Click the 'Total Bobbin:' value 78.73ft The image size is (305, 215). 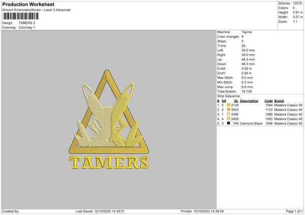point(247,92)
